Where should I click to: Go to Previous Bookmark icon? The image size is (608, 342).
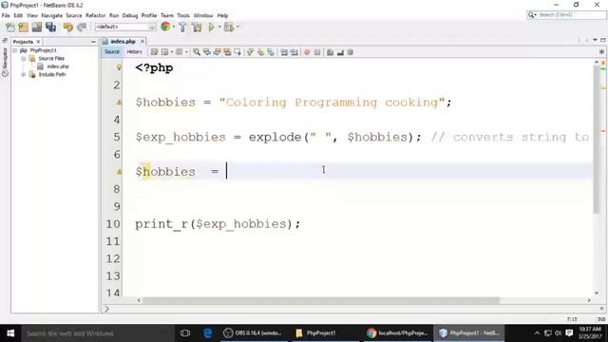251,52
